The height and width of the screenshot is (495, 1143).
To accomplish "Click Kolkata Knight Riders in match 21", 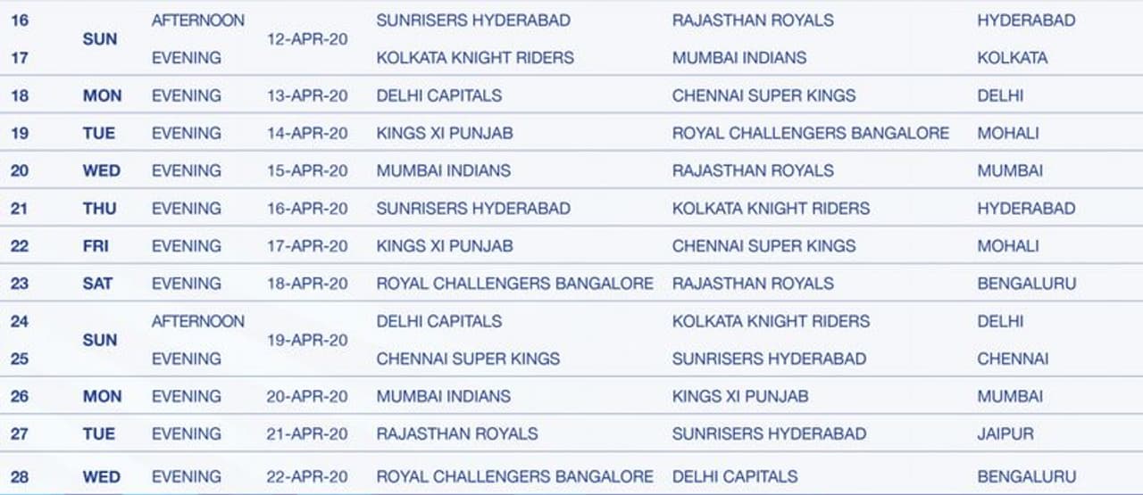I will click(x=771, y=209).
